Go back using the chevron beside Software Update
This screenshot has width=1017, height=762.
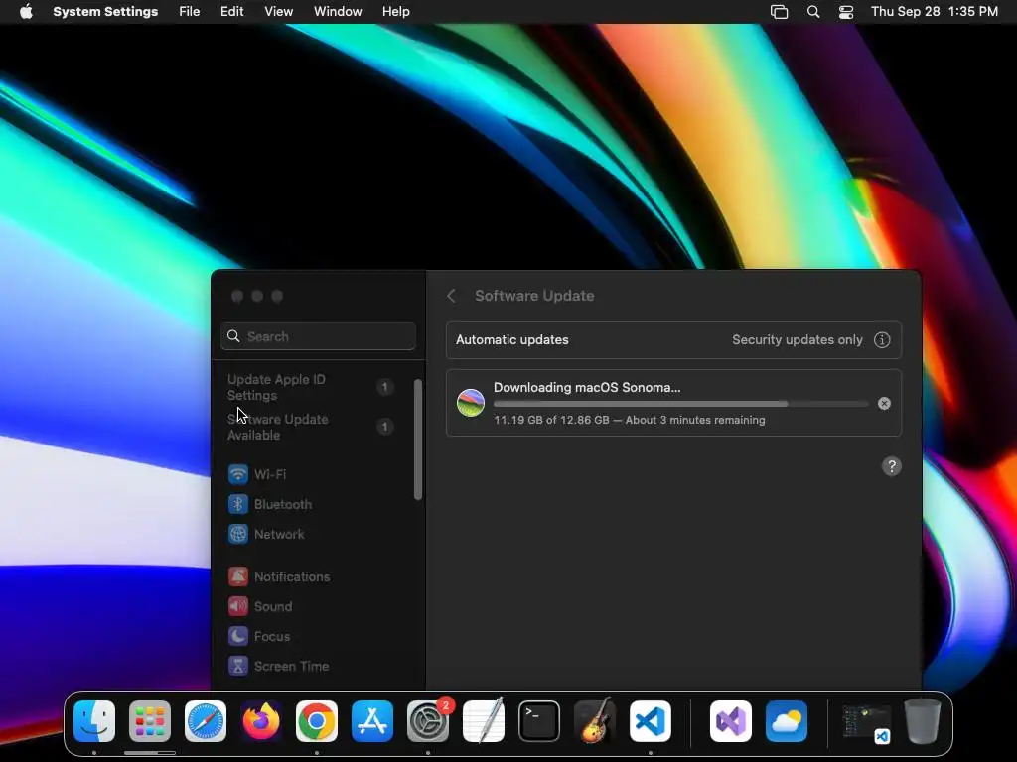[452, 296]
